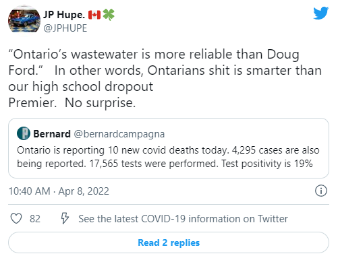Open JP Hupe's car profile picture
This screenshot has width=338, height=260.
[24, 21]
